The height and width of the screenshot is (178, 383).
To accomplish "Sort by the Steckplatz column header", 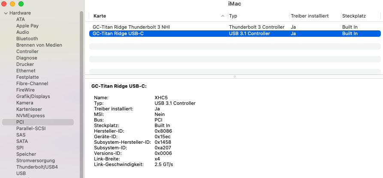I will point(354,16).
